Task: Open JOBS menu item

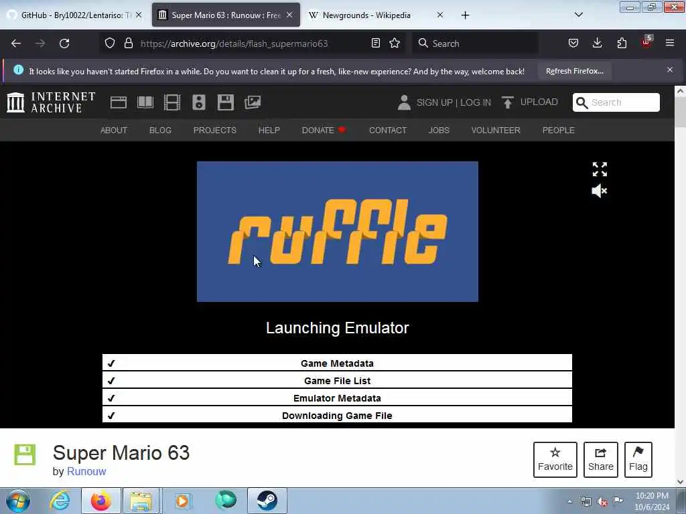Action: tap(439, 131)
